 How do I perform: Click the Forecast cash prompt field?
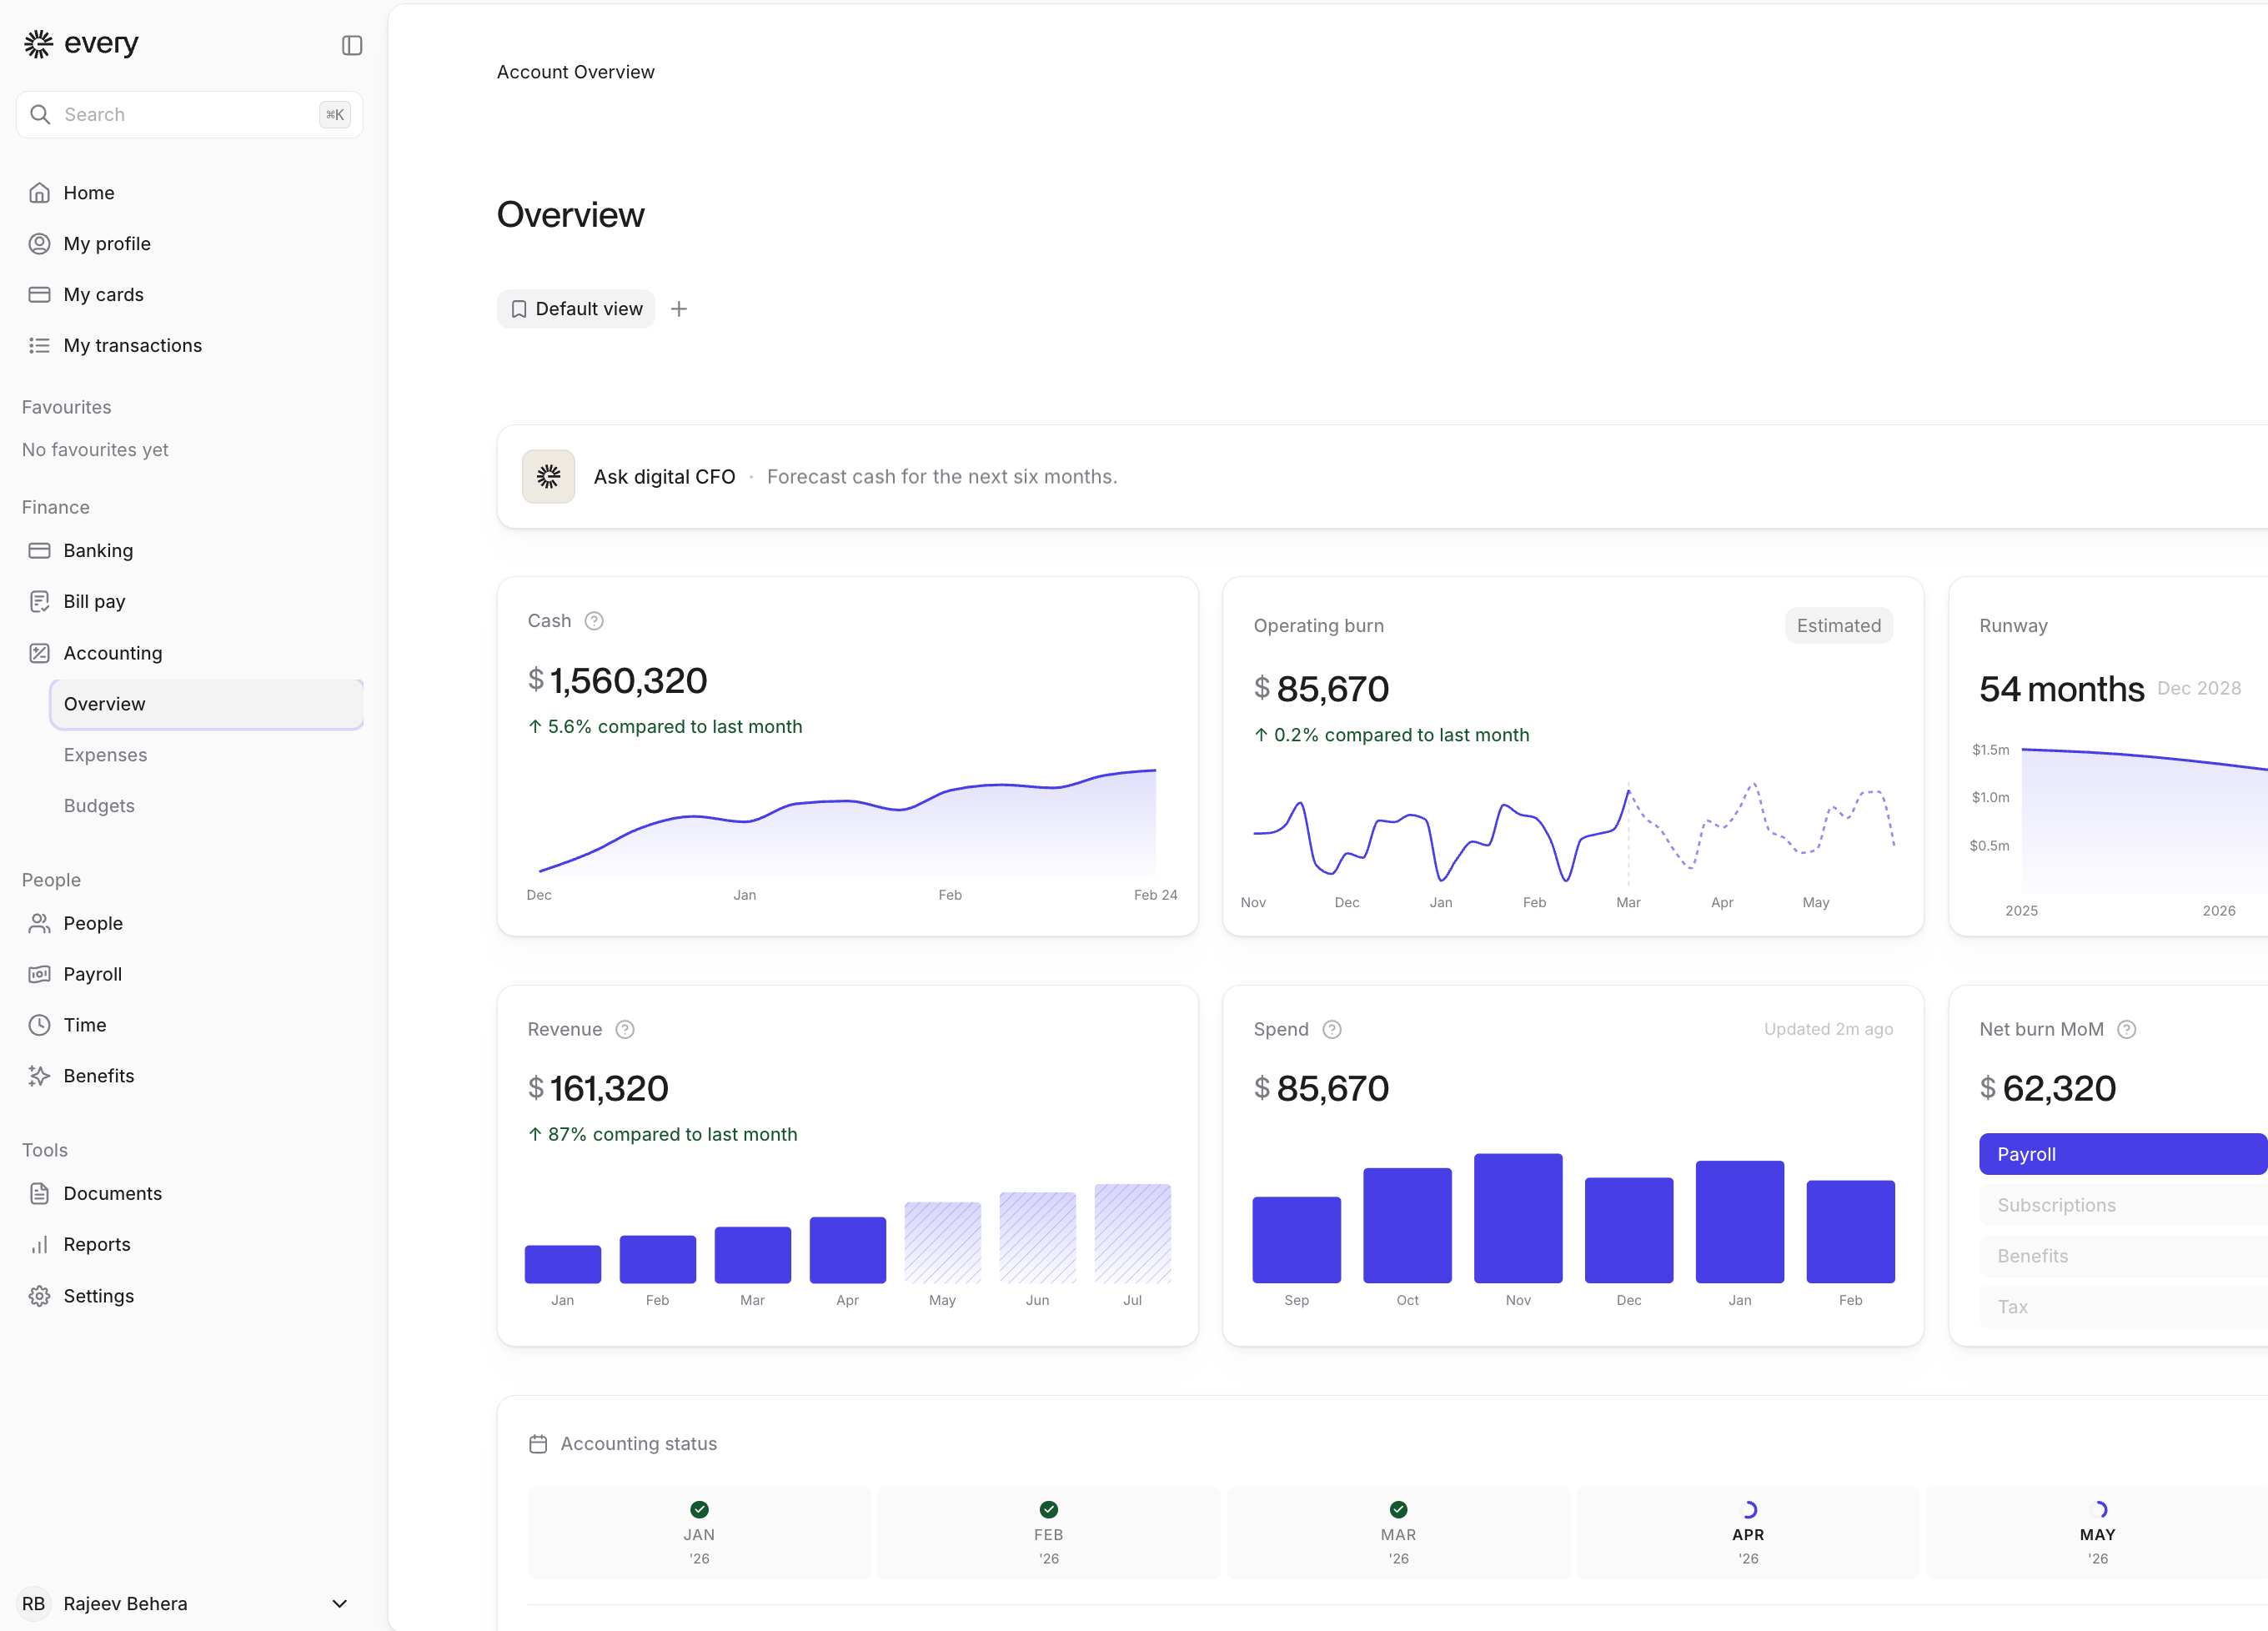942,477
